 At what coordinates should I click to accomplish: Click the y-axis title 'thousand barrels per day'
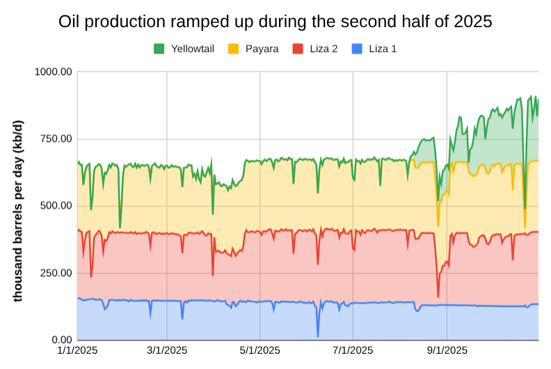(x=18, y=211)
